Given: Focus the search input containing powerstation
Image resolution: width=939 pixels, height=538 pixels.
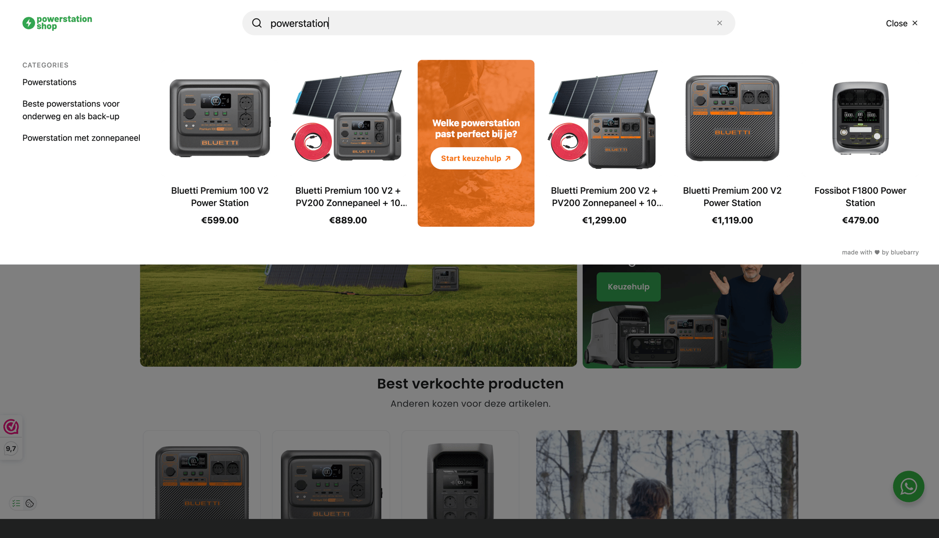Looking at the screenshot, I should click(x=488, y=23).
